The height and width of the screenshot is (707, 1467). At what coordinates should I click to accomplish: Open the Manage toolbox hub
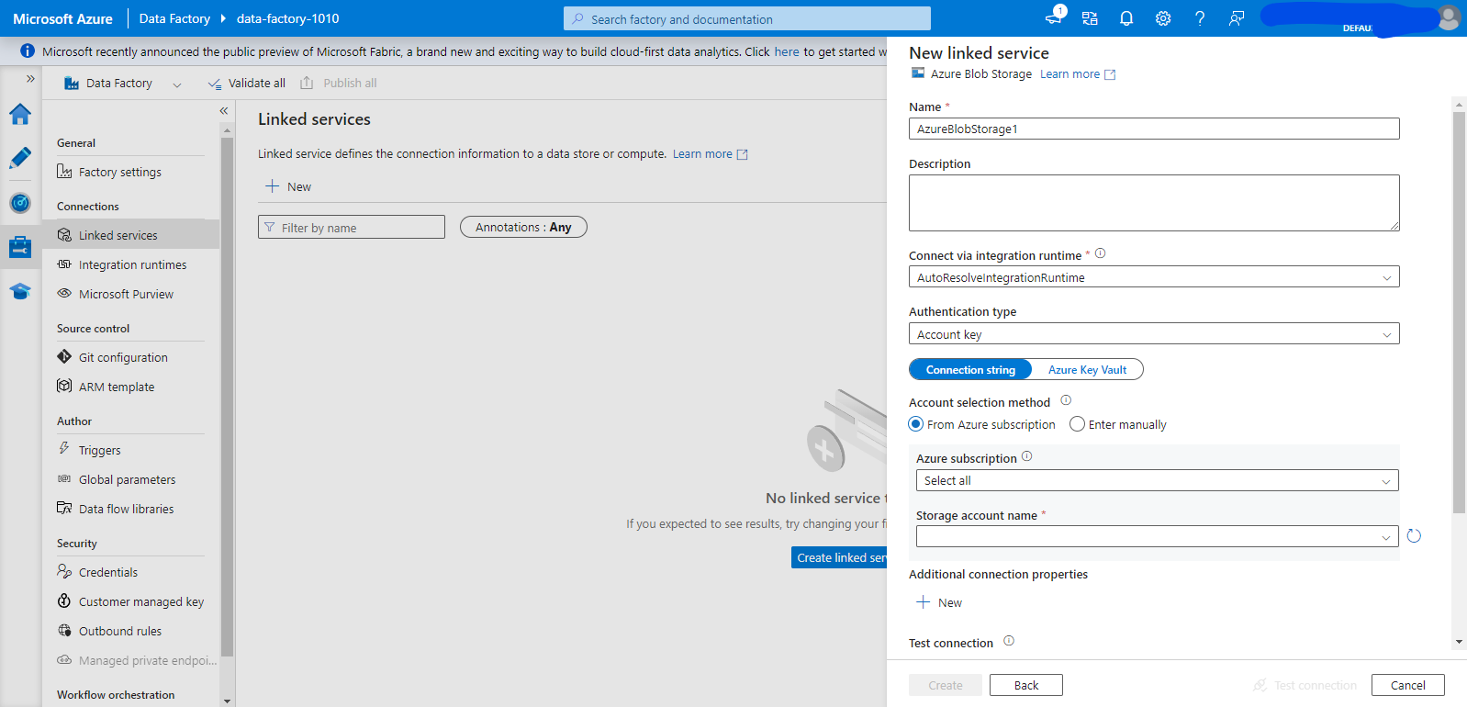20,247
